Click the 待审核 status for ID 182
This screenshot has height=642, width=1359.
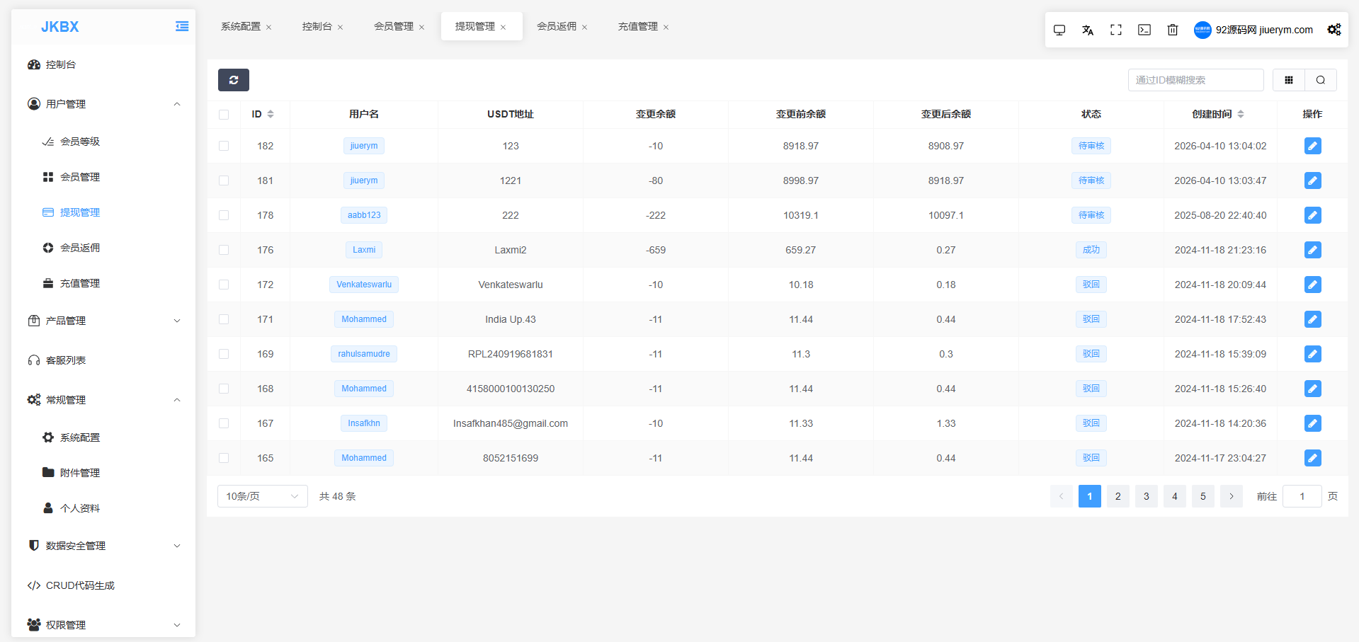click(x=1091, y=146)
